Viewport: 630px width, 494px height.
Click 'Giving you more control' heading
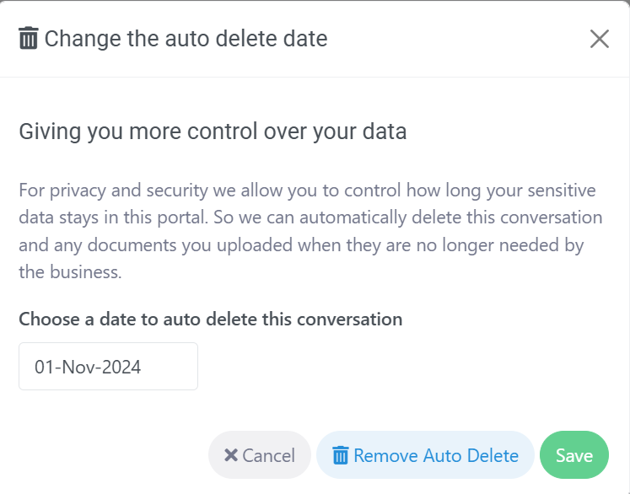point(213,132)
